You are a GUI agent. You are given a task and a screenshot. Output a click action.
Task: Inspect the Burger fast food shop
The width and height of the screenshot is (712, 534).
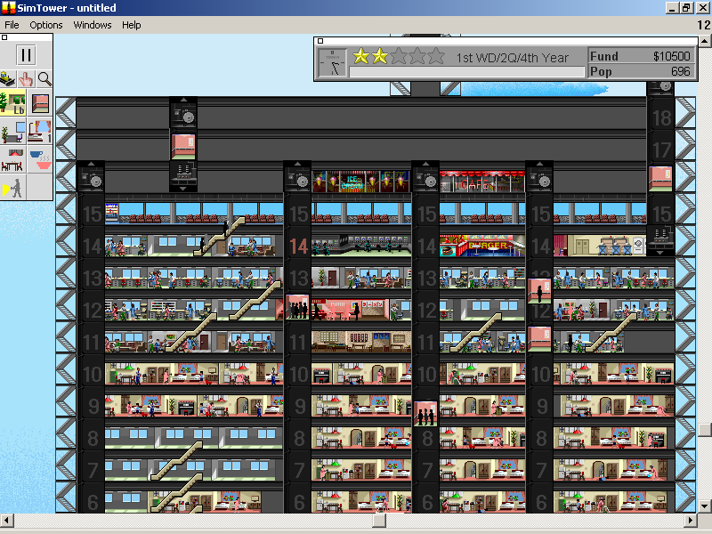[482, 246]
